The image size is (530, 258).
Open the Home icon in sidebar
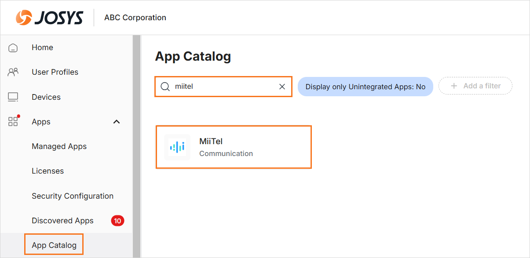point(13,47)
